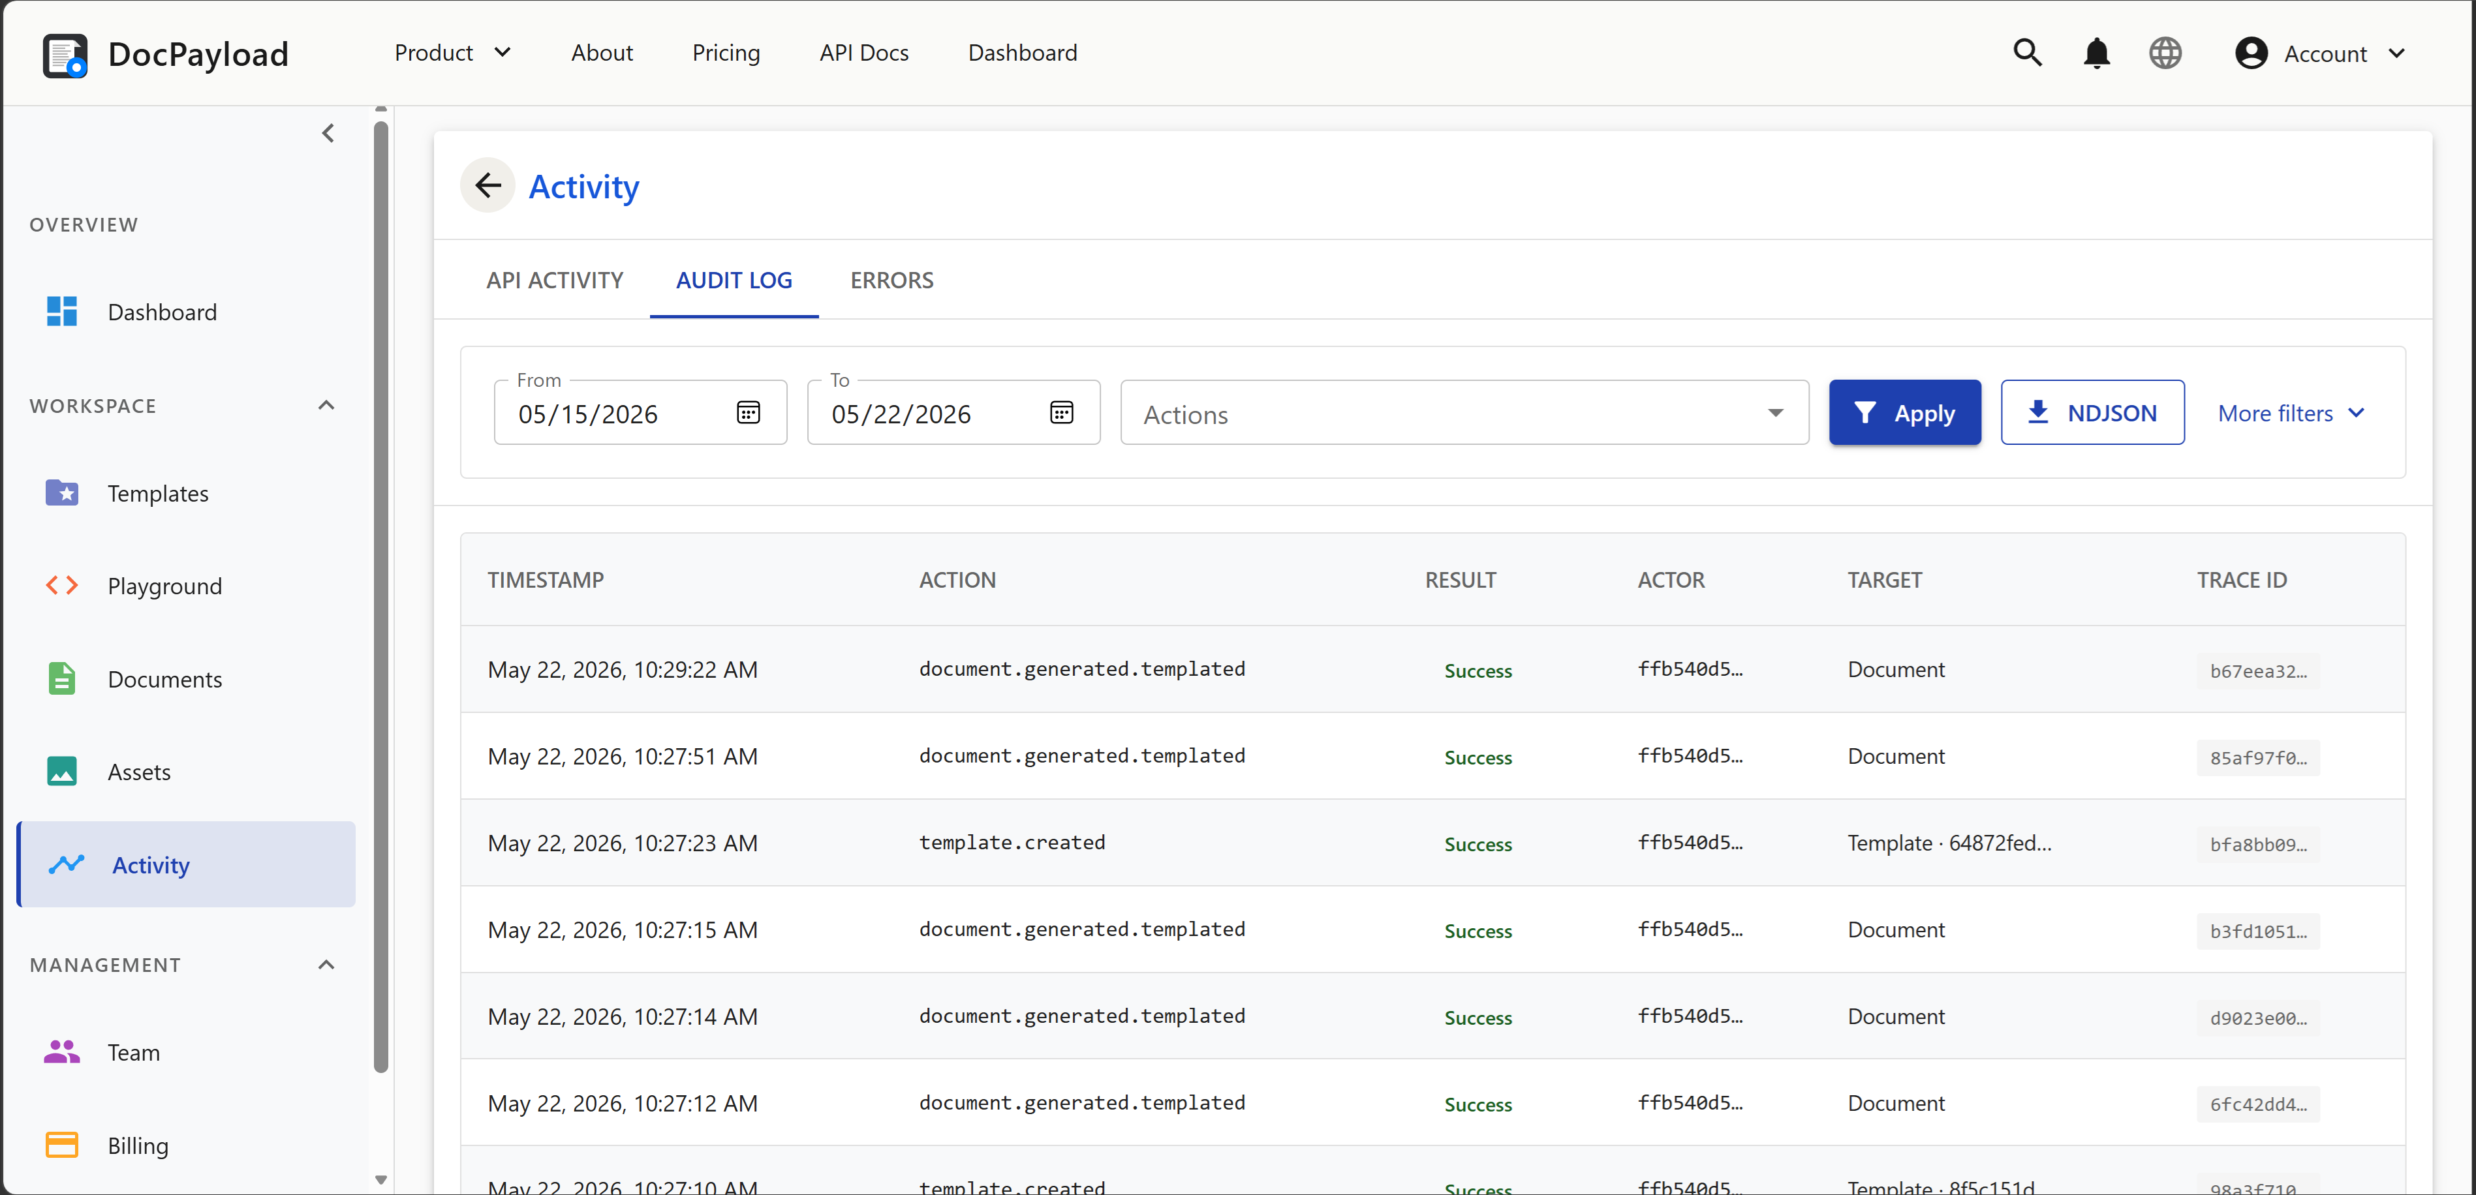2476x1195 pixels.
Task: Open Team in the sidebar
Action: pyautogui.click(x=187, y=1052)
